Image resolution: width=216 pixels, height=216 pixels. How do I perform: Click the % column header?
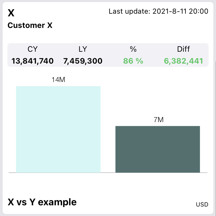133,49
